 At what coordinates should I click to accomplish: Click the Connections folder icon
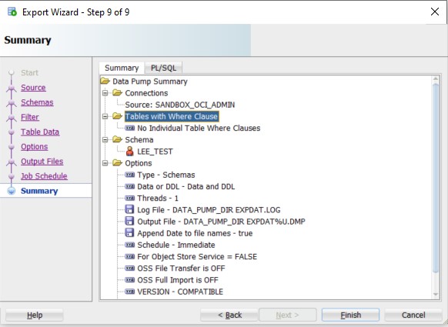pos(118,93)
